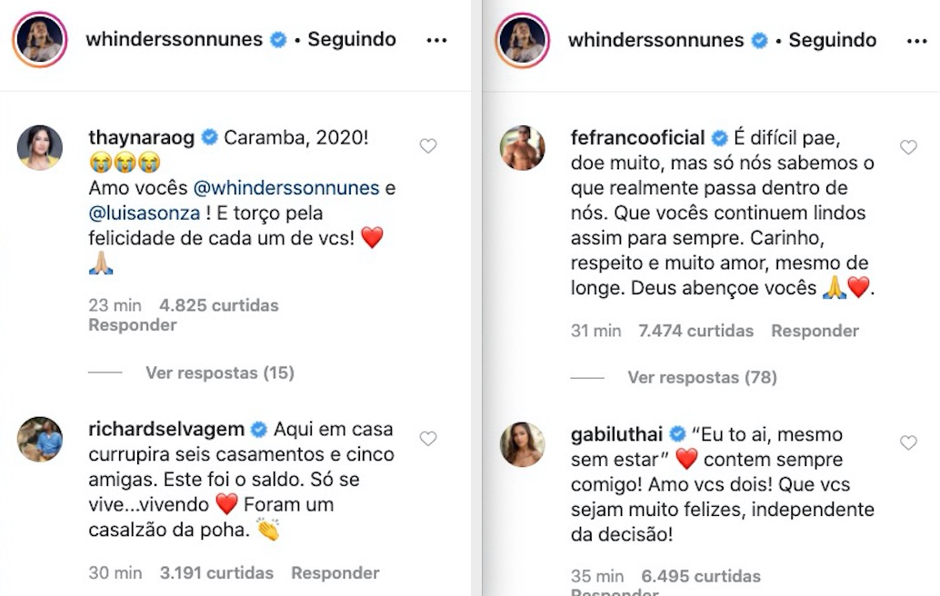Click 'Seguindo' in the left header
The height and width of the screenshot is (596, 940).
pyautogui.click(x=352, y=40)
